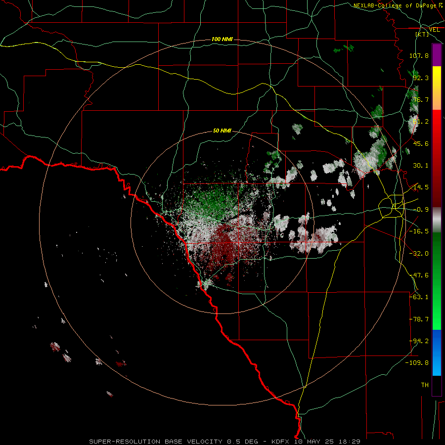Click the -0.9 velocity legend value
This screenshot has width=445, height=445.
pos(421,210)
